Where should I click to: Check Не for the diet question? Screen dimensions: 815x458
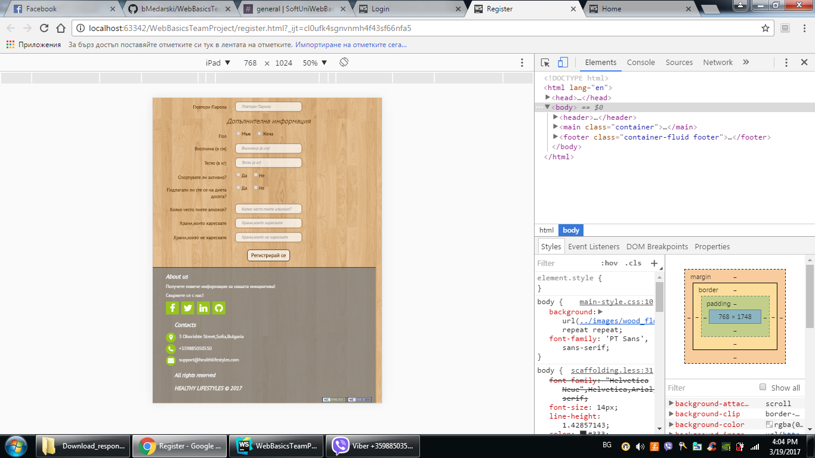[256, 188]
